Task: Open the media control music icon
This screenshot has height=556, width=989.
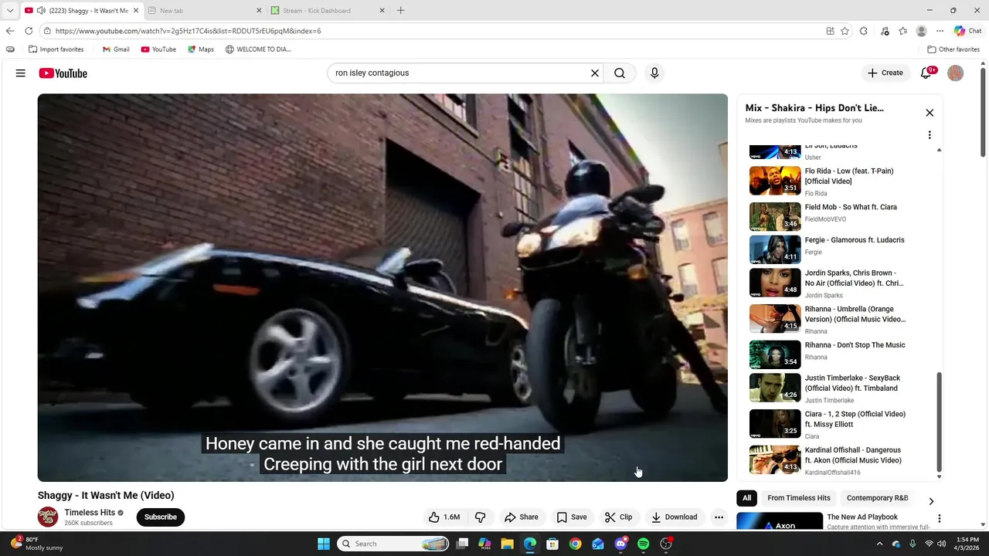Action: coord(885,31)
